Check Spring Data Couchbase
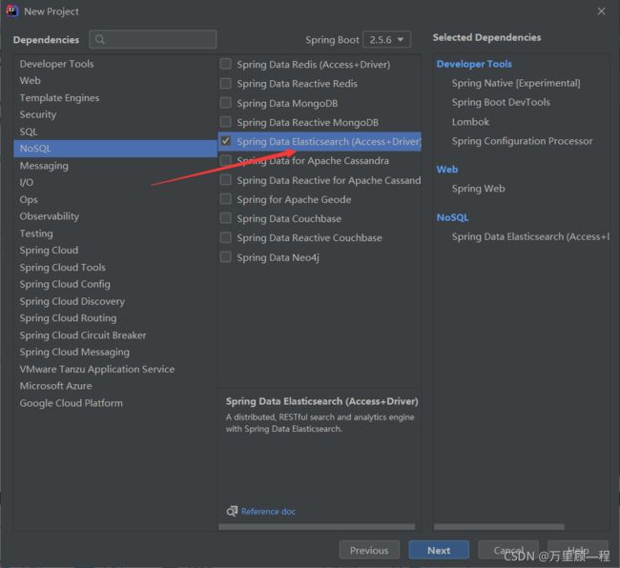This screenshot has width=620, height=568. click(x=226, y=218)
